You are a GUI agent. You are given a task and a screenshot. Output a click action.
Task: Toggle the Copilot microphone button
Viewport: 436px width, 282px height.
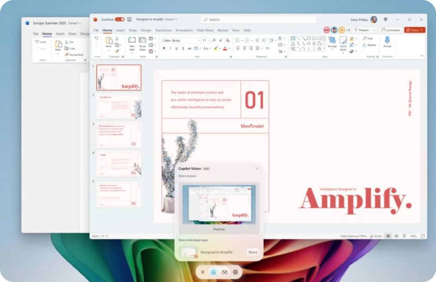click(214, 272)
